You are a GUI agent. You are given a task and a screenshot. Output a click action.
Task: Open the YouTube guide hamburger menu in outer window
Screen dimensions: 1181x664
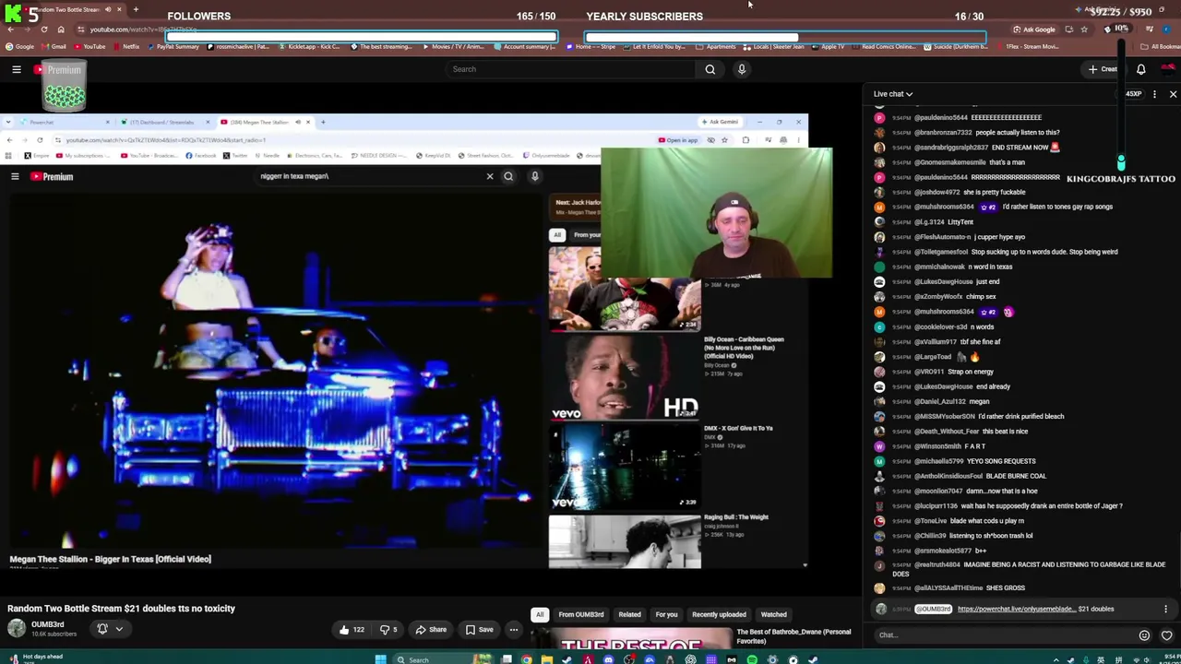(x=17, y=69)
